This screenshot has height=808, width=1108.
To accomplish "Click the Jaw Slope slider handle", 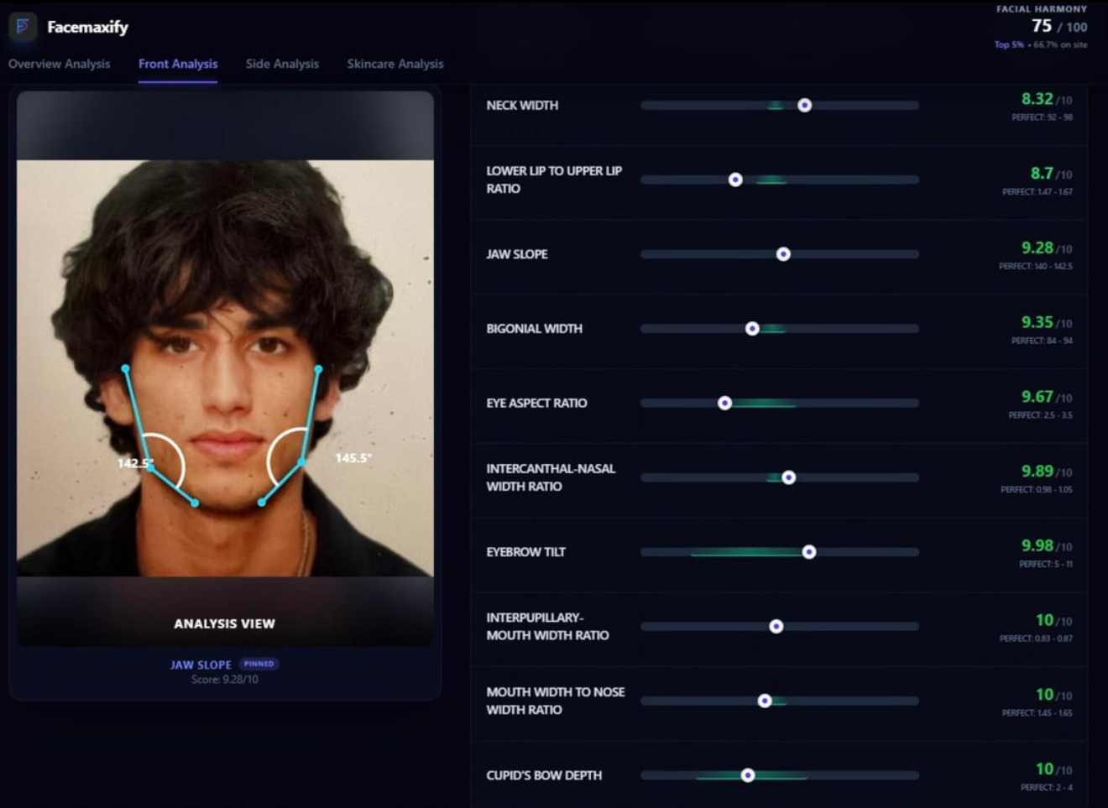I will point(783,254).
